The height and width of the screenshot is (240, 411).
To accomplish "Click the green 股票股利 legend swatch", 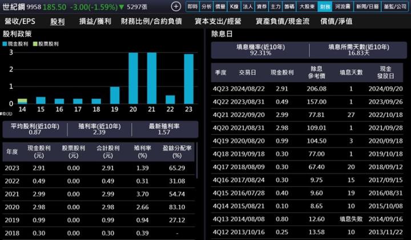I will tap(35, 44).
